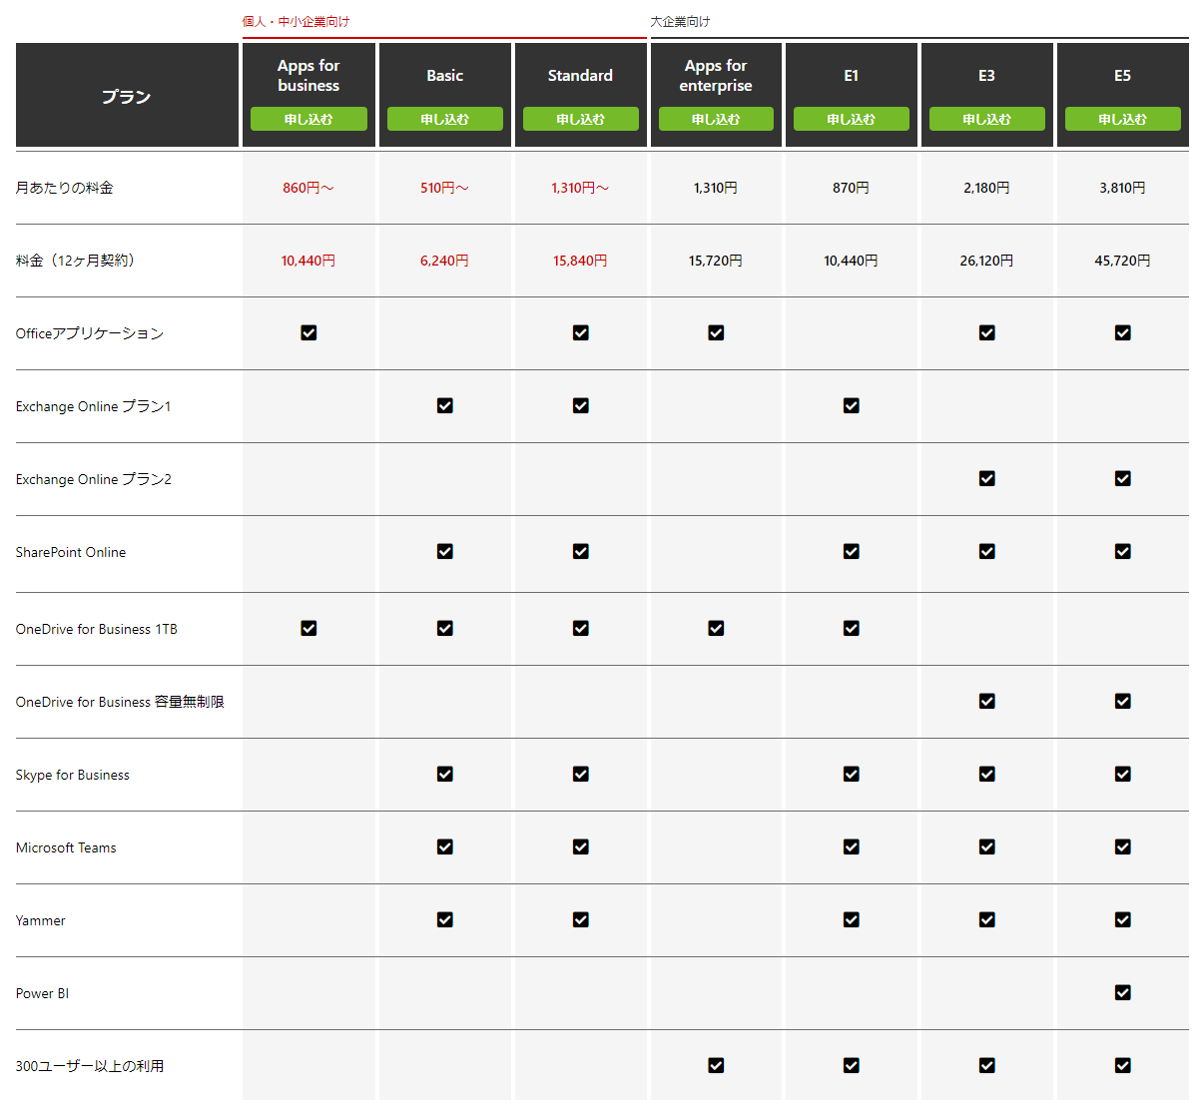Image resolution: width=1198 pixels, height=1114 pixels.
Task: Click the Skype for Business row label
Action: pyautogui.click(x=73, y=775)
